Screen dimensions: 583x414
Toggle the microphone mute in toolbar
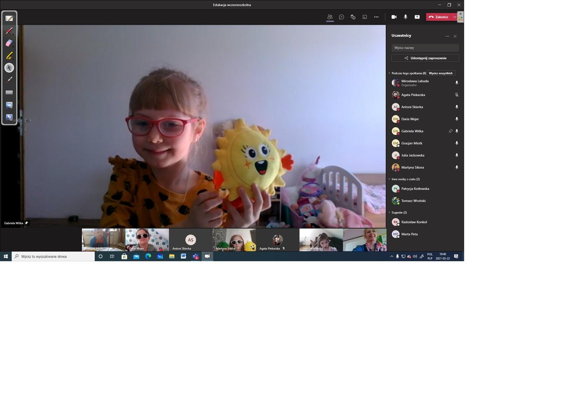pos(406,17)
